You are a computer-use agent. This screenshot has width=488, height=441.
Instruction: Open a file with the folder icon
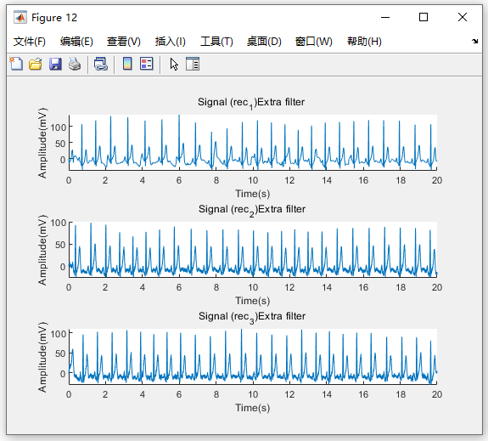36,64
